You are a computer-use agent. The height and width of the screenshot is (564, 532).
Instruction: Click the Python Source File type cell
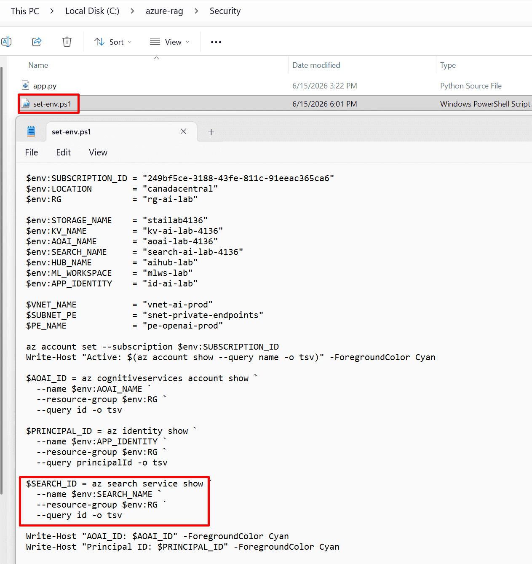point(471,86)
